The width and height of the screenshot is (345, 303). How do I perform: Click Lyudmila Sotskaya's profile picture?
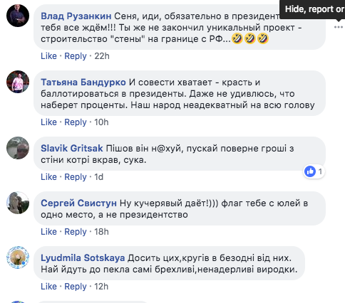tap(18, 257)
